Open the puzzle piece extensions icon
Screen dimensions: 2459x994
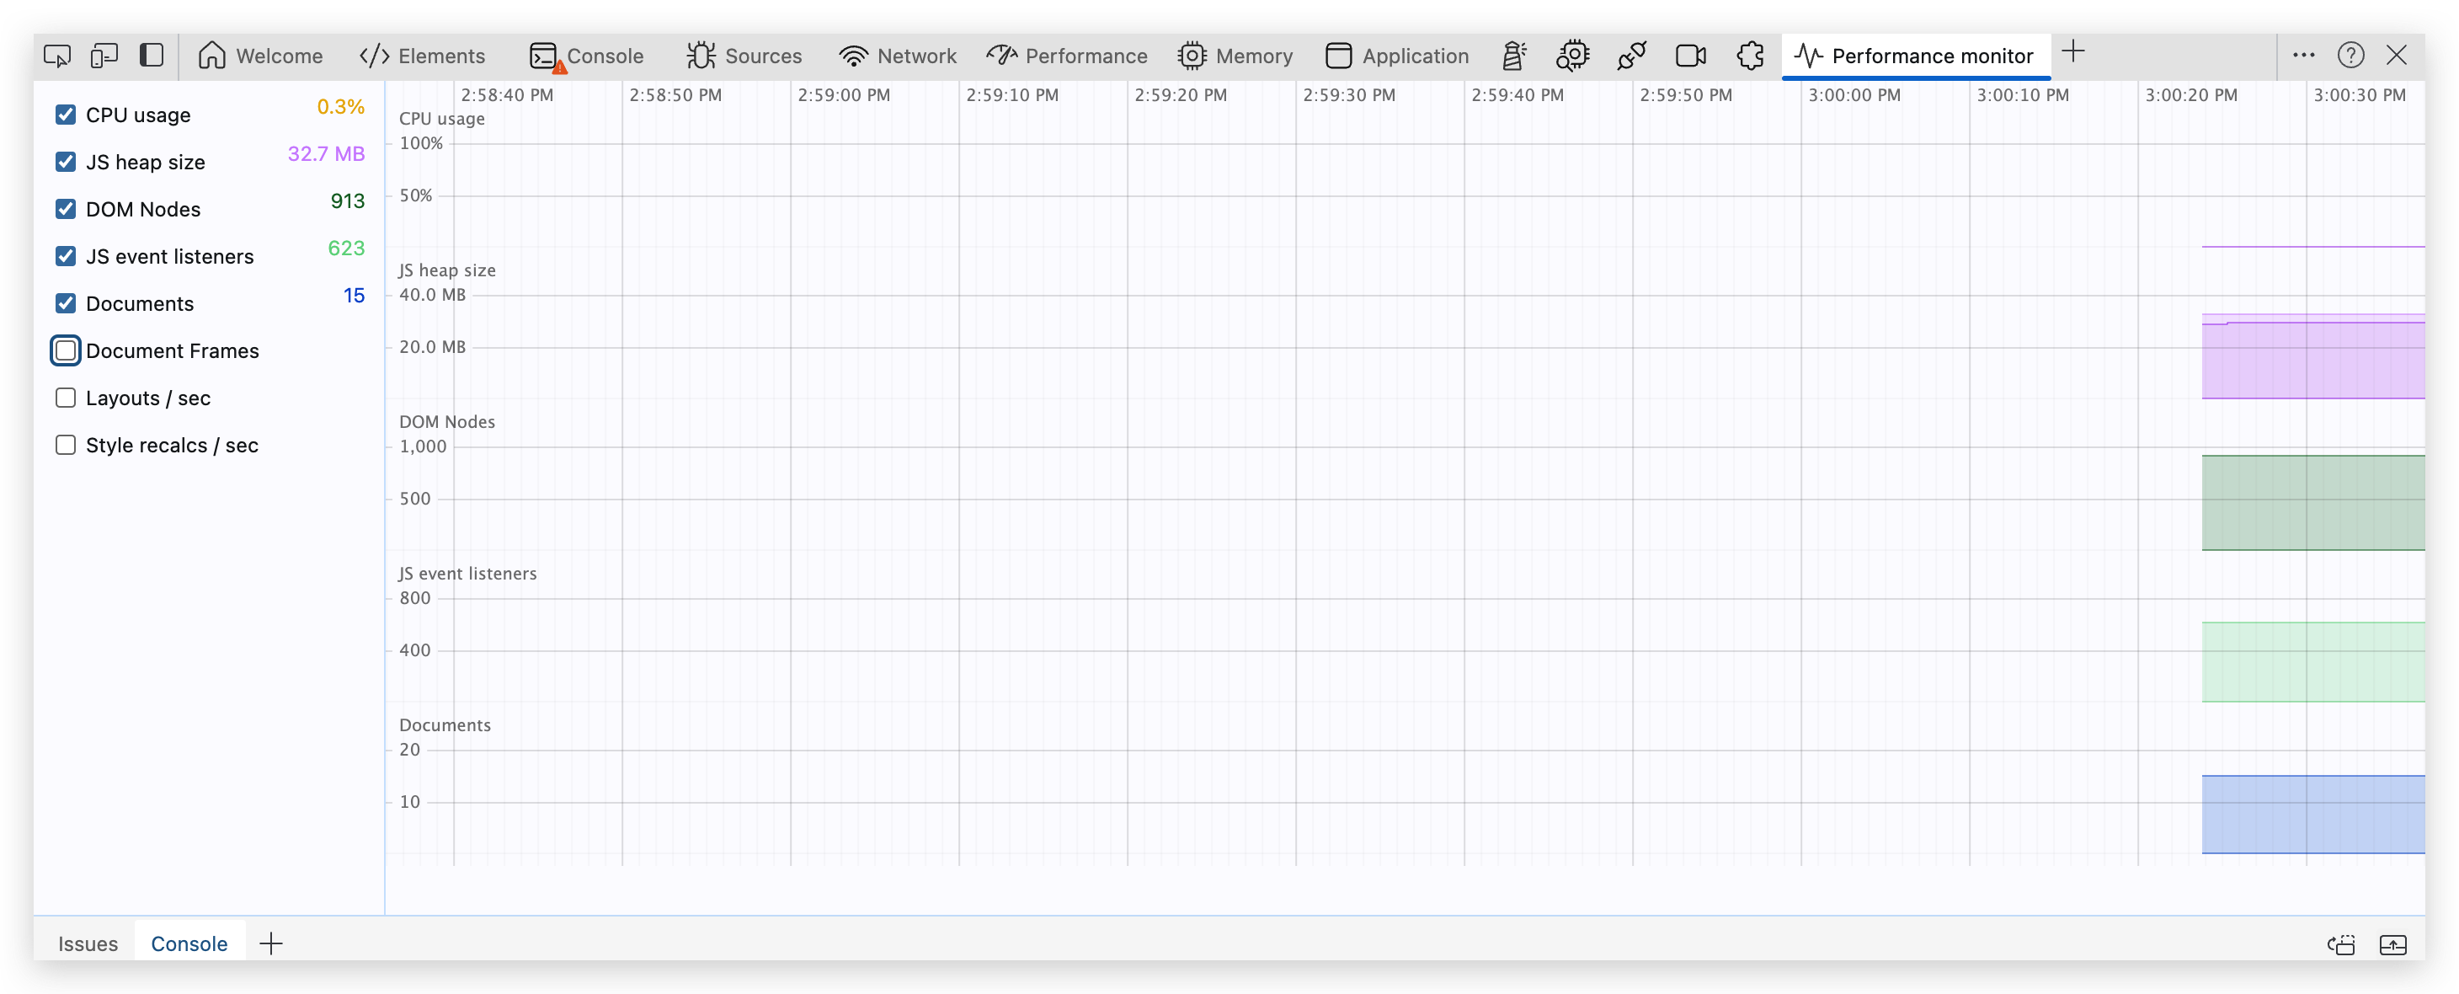1750,56
